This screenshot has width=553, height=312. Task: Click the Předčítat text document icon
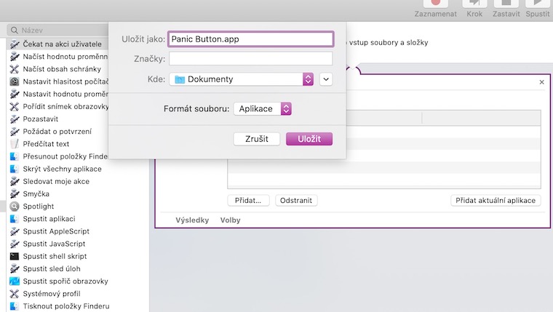(x=15, y=144)
